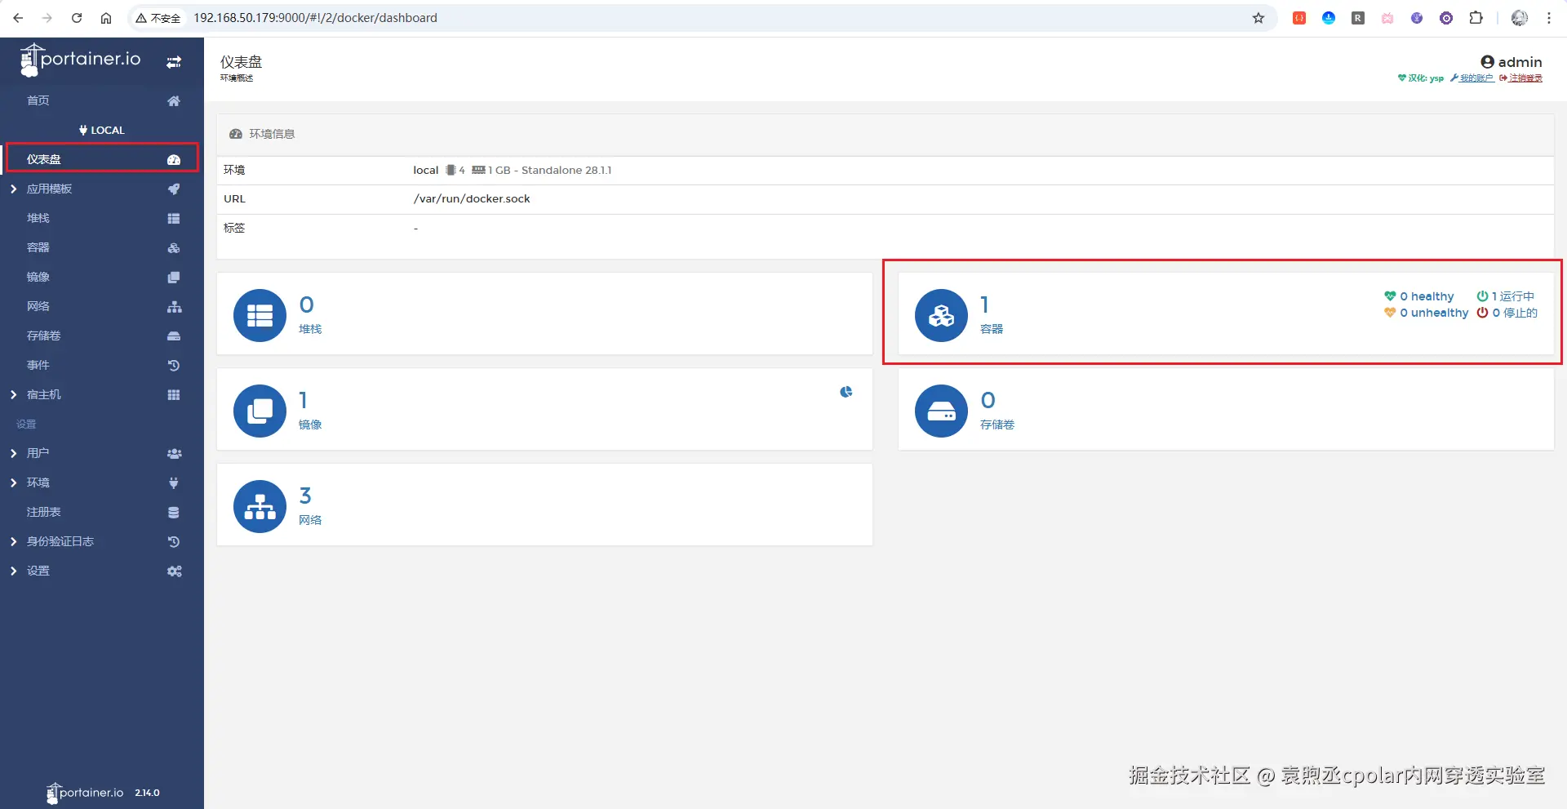The image size is (1567, 809).
Task: Go back in the browser
Action: coord(18,18)
